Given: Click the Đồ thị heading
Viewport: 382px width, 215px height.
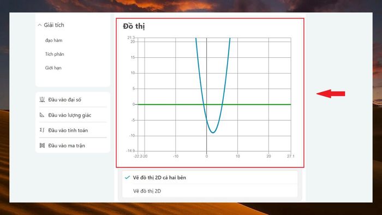Looking at the screenshot, I should point(134,26).
